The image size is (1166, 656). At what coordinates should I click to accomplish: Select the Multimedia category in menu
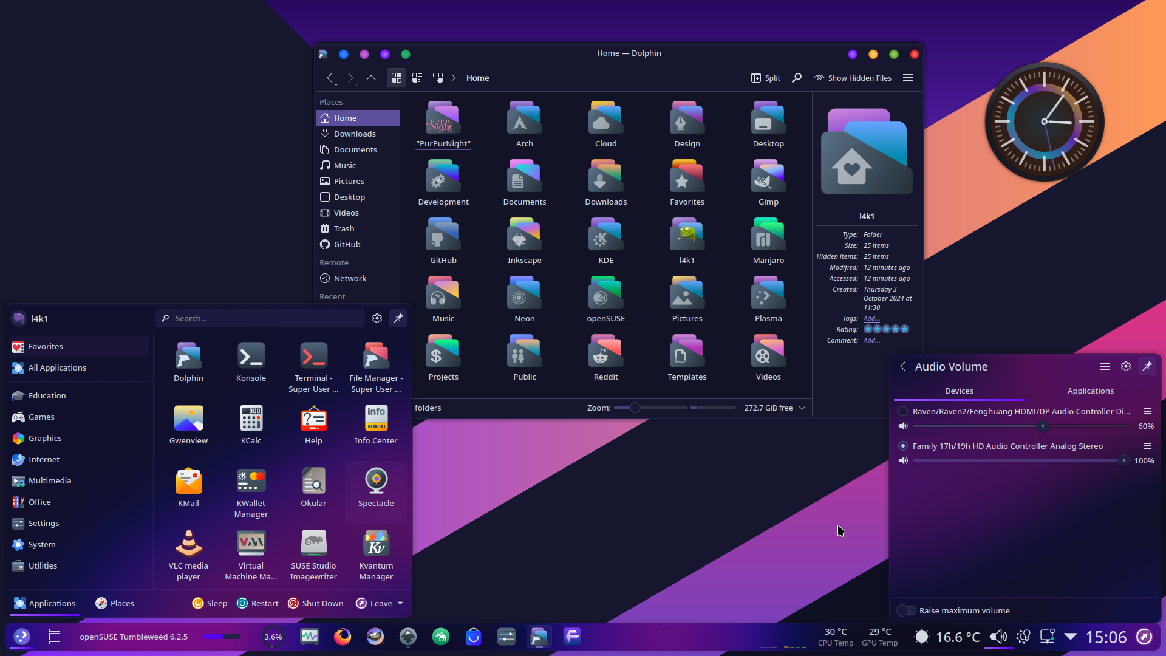pyautogui.click(x=79, y=480)
